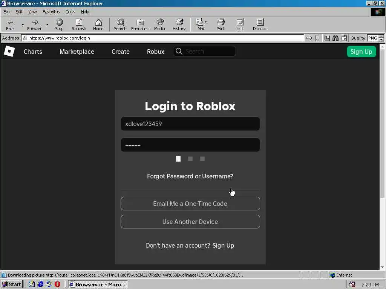Click the framed bookmark icon near Quality
386x289 pixels.
click(x=327, y=38)
